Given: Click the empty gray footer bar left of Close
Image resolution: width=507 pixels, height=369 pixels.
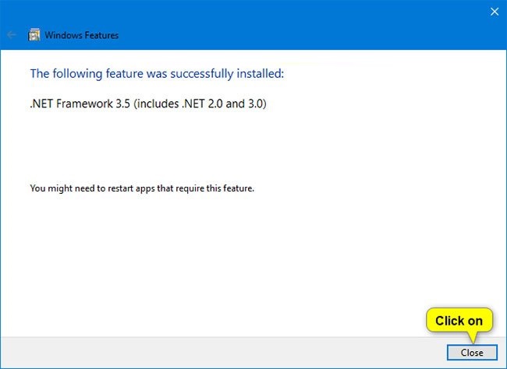Looking at the screenshot, I should (218, 352).
